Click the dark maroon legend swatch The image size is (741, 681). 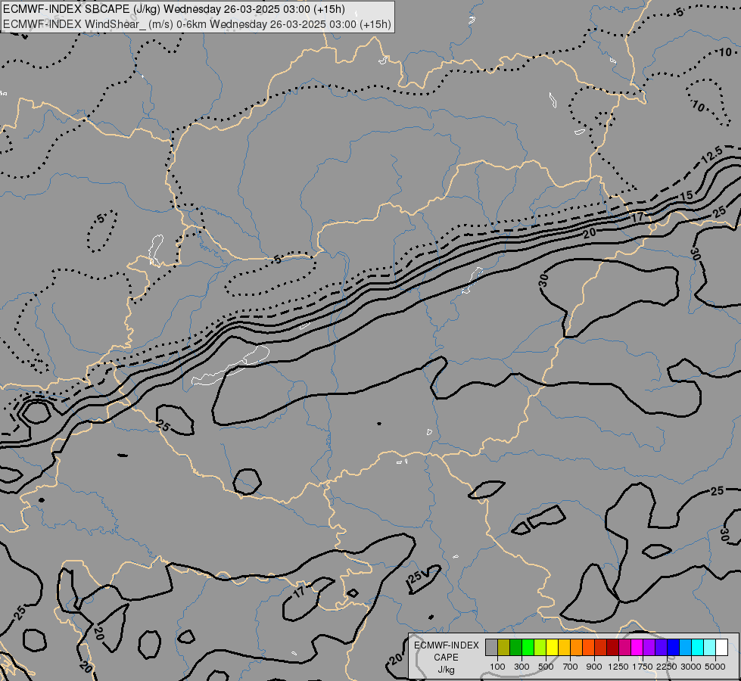[613, 647]
